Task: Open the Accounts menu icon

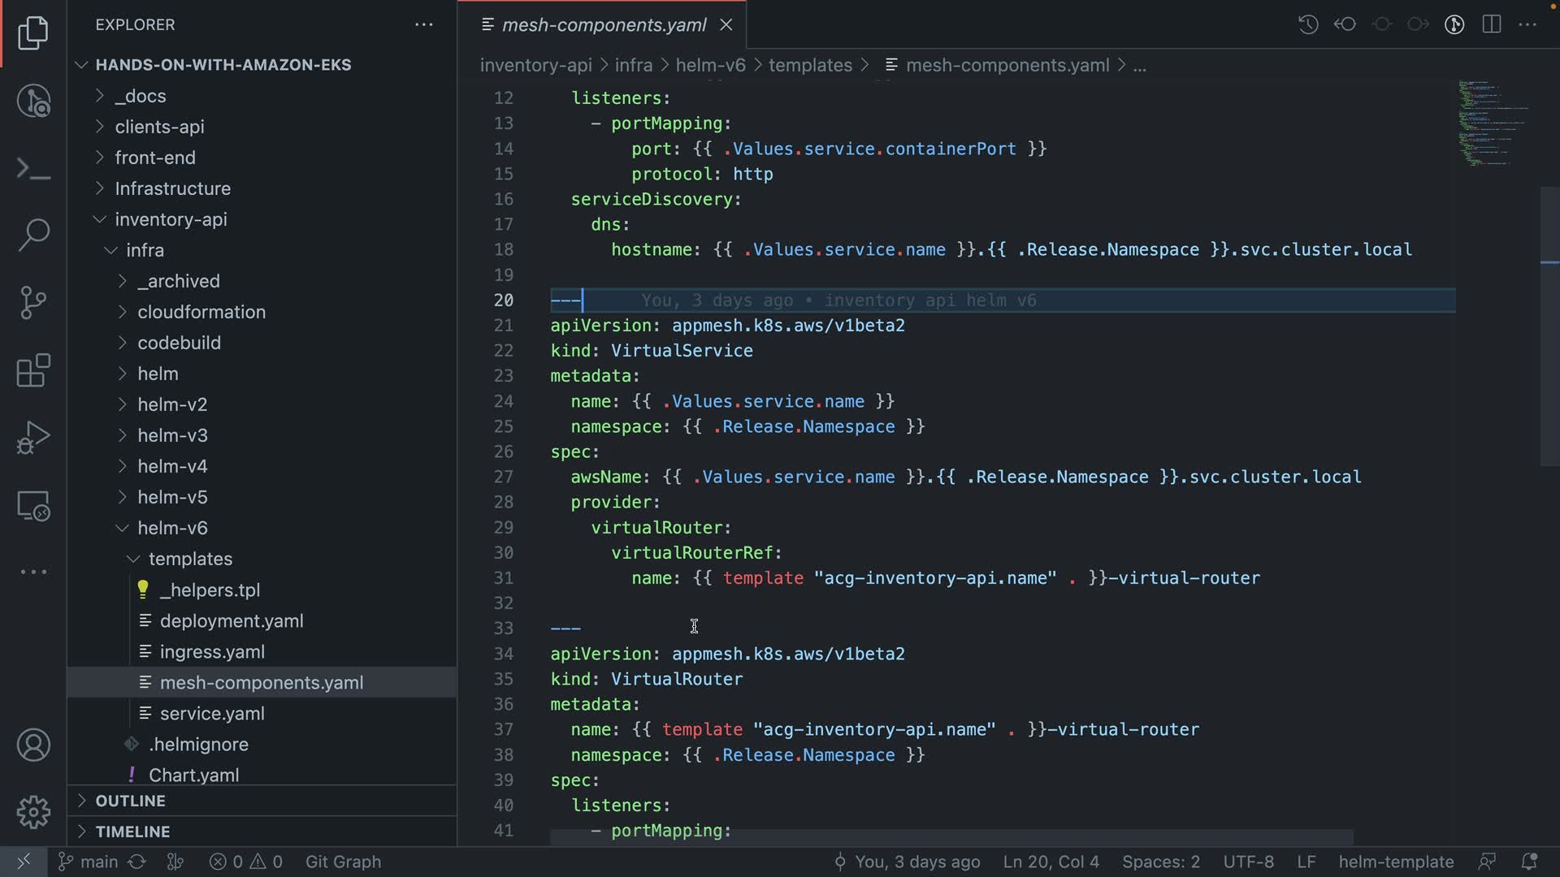Action: click(33, 745)
